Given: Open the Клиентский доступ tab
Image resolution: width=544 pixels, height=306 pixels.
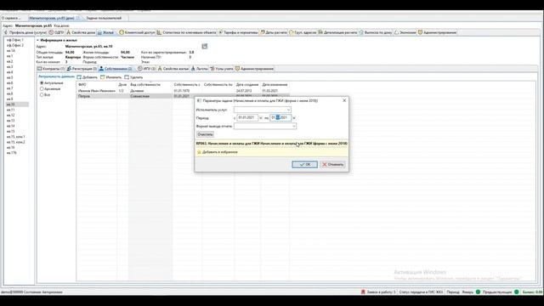Looking at the screenshot, I should 137,32.
